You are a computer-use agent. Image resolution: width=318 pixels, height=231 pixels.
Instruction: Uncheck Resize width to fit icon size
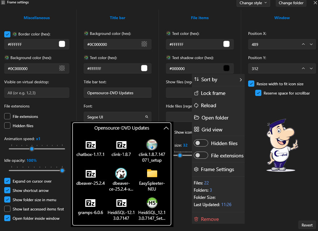(x=252, y=84)
